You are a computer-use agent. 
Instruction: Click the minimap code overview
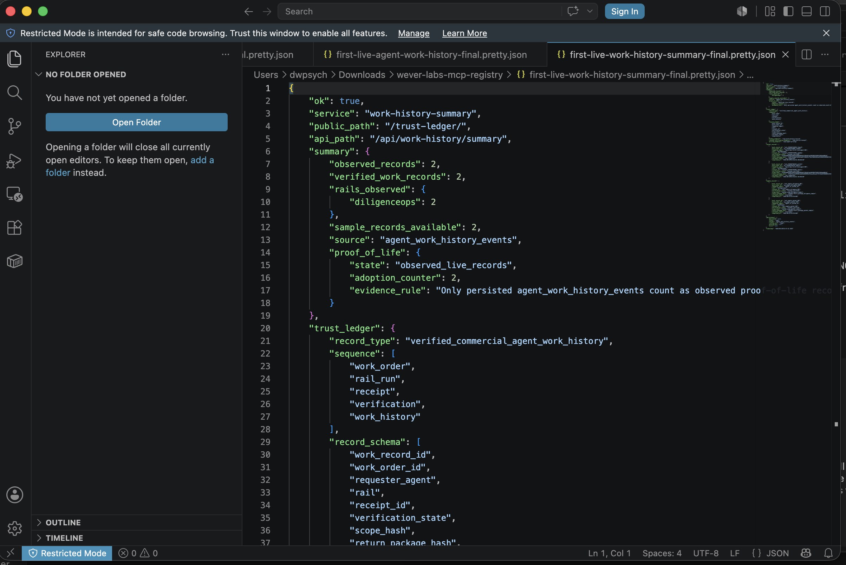(x=796, y=157)
